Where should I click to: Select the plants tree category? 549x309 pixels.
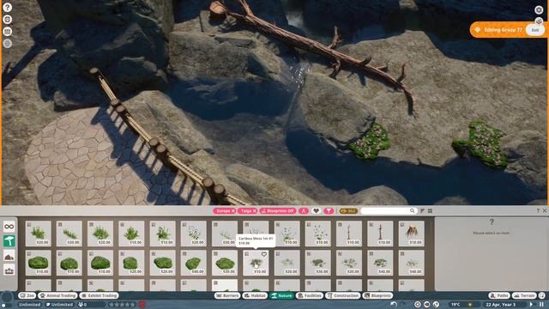point(9,241)
